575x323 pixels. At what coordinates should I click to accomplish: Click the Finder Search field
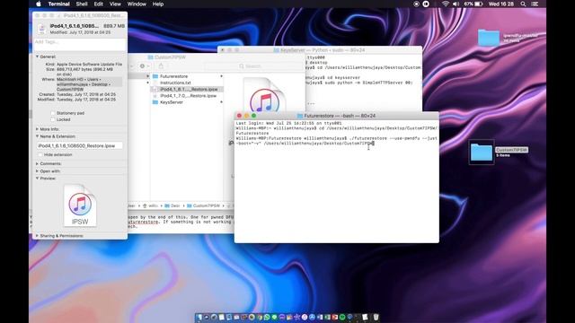253,65
